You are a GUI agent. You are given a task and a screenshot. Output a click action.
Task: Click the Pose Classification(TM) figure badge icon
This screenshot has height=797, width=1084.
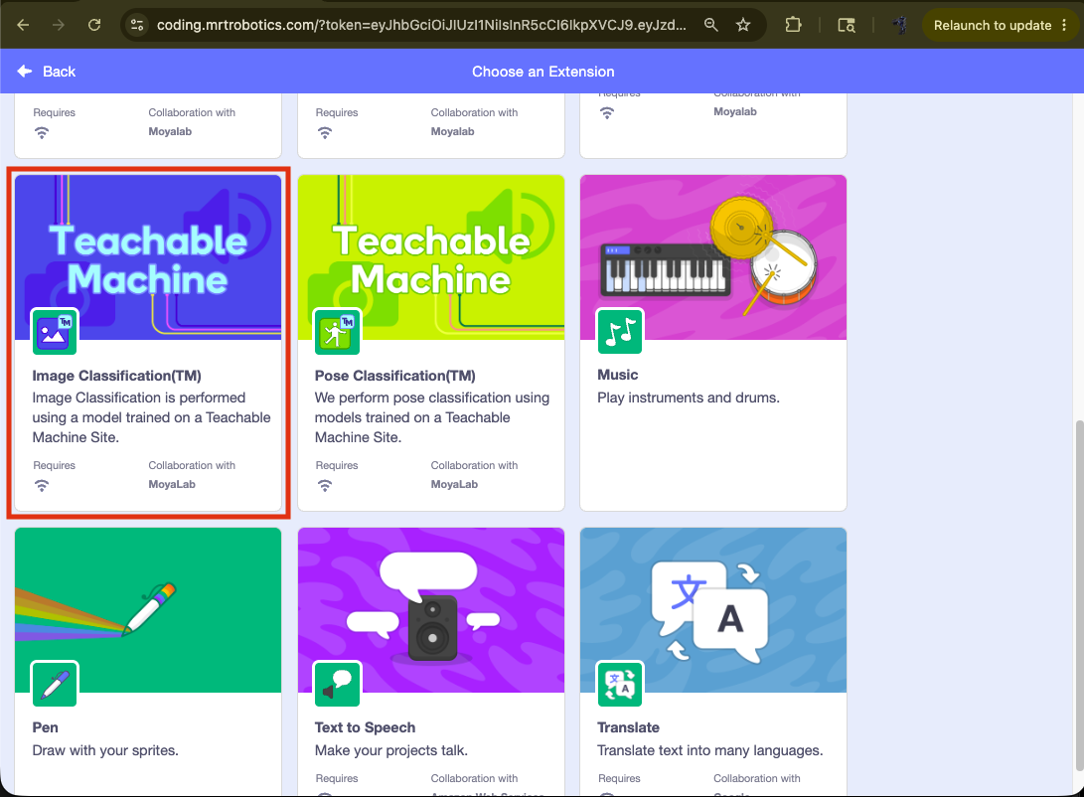[x=337, y=332]
